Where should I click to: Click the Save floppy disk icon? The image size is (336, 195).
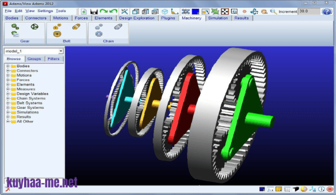94,12
